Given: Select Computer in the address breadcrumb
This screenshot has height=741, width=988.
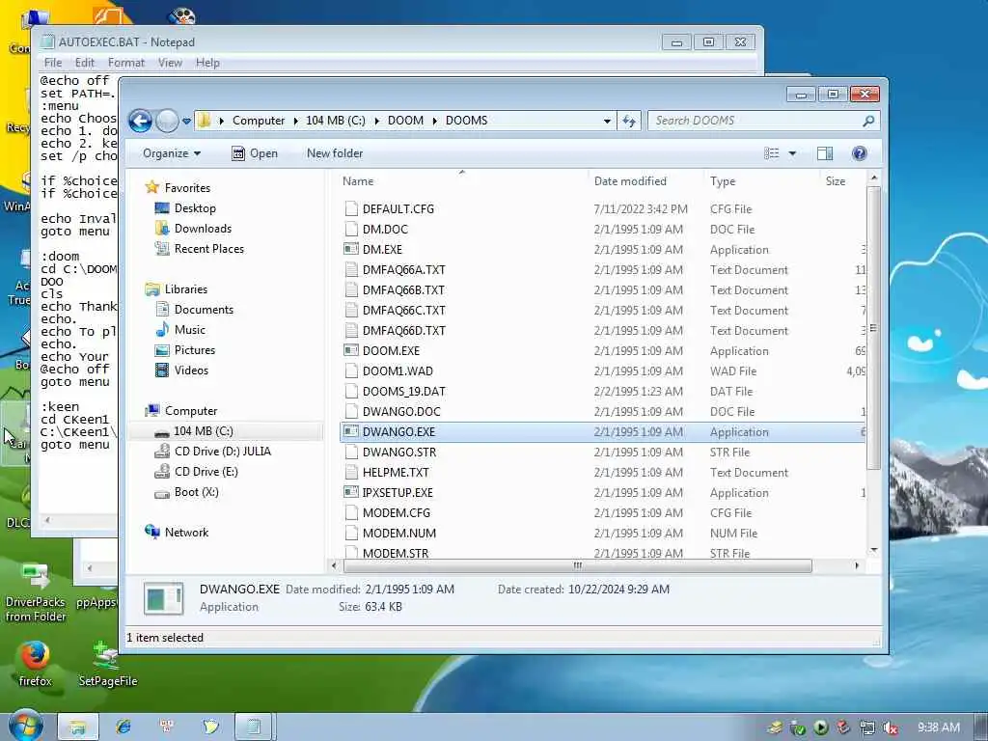Looking at the screenshot, I should [x=259, y=121].
